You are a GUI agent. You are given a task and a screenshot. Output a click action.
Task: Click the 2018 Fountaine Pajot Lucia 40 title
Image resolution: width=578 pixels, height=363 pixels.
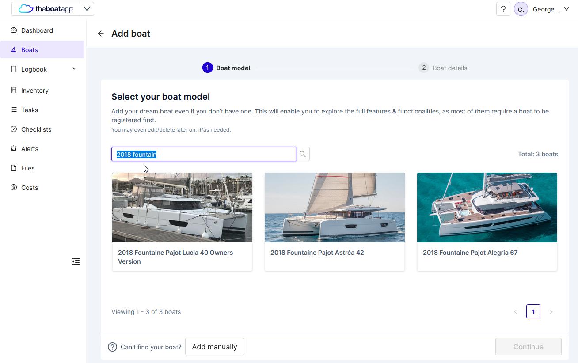175,257
